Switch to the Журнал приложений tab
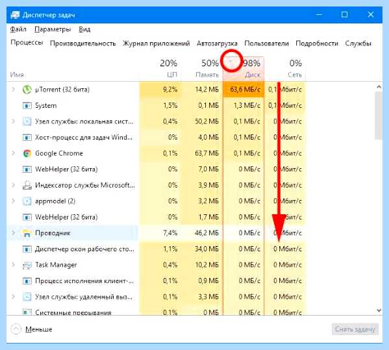 (x=157, y=44)
